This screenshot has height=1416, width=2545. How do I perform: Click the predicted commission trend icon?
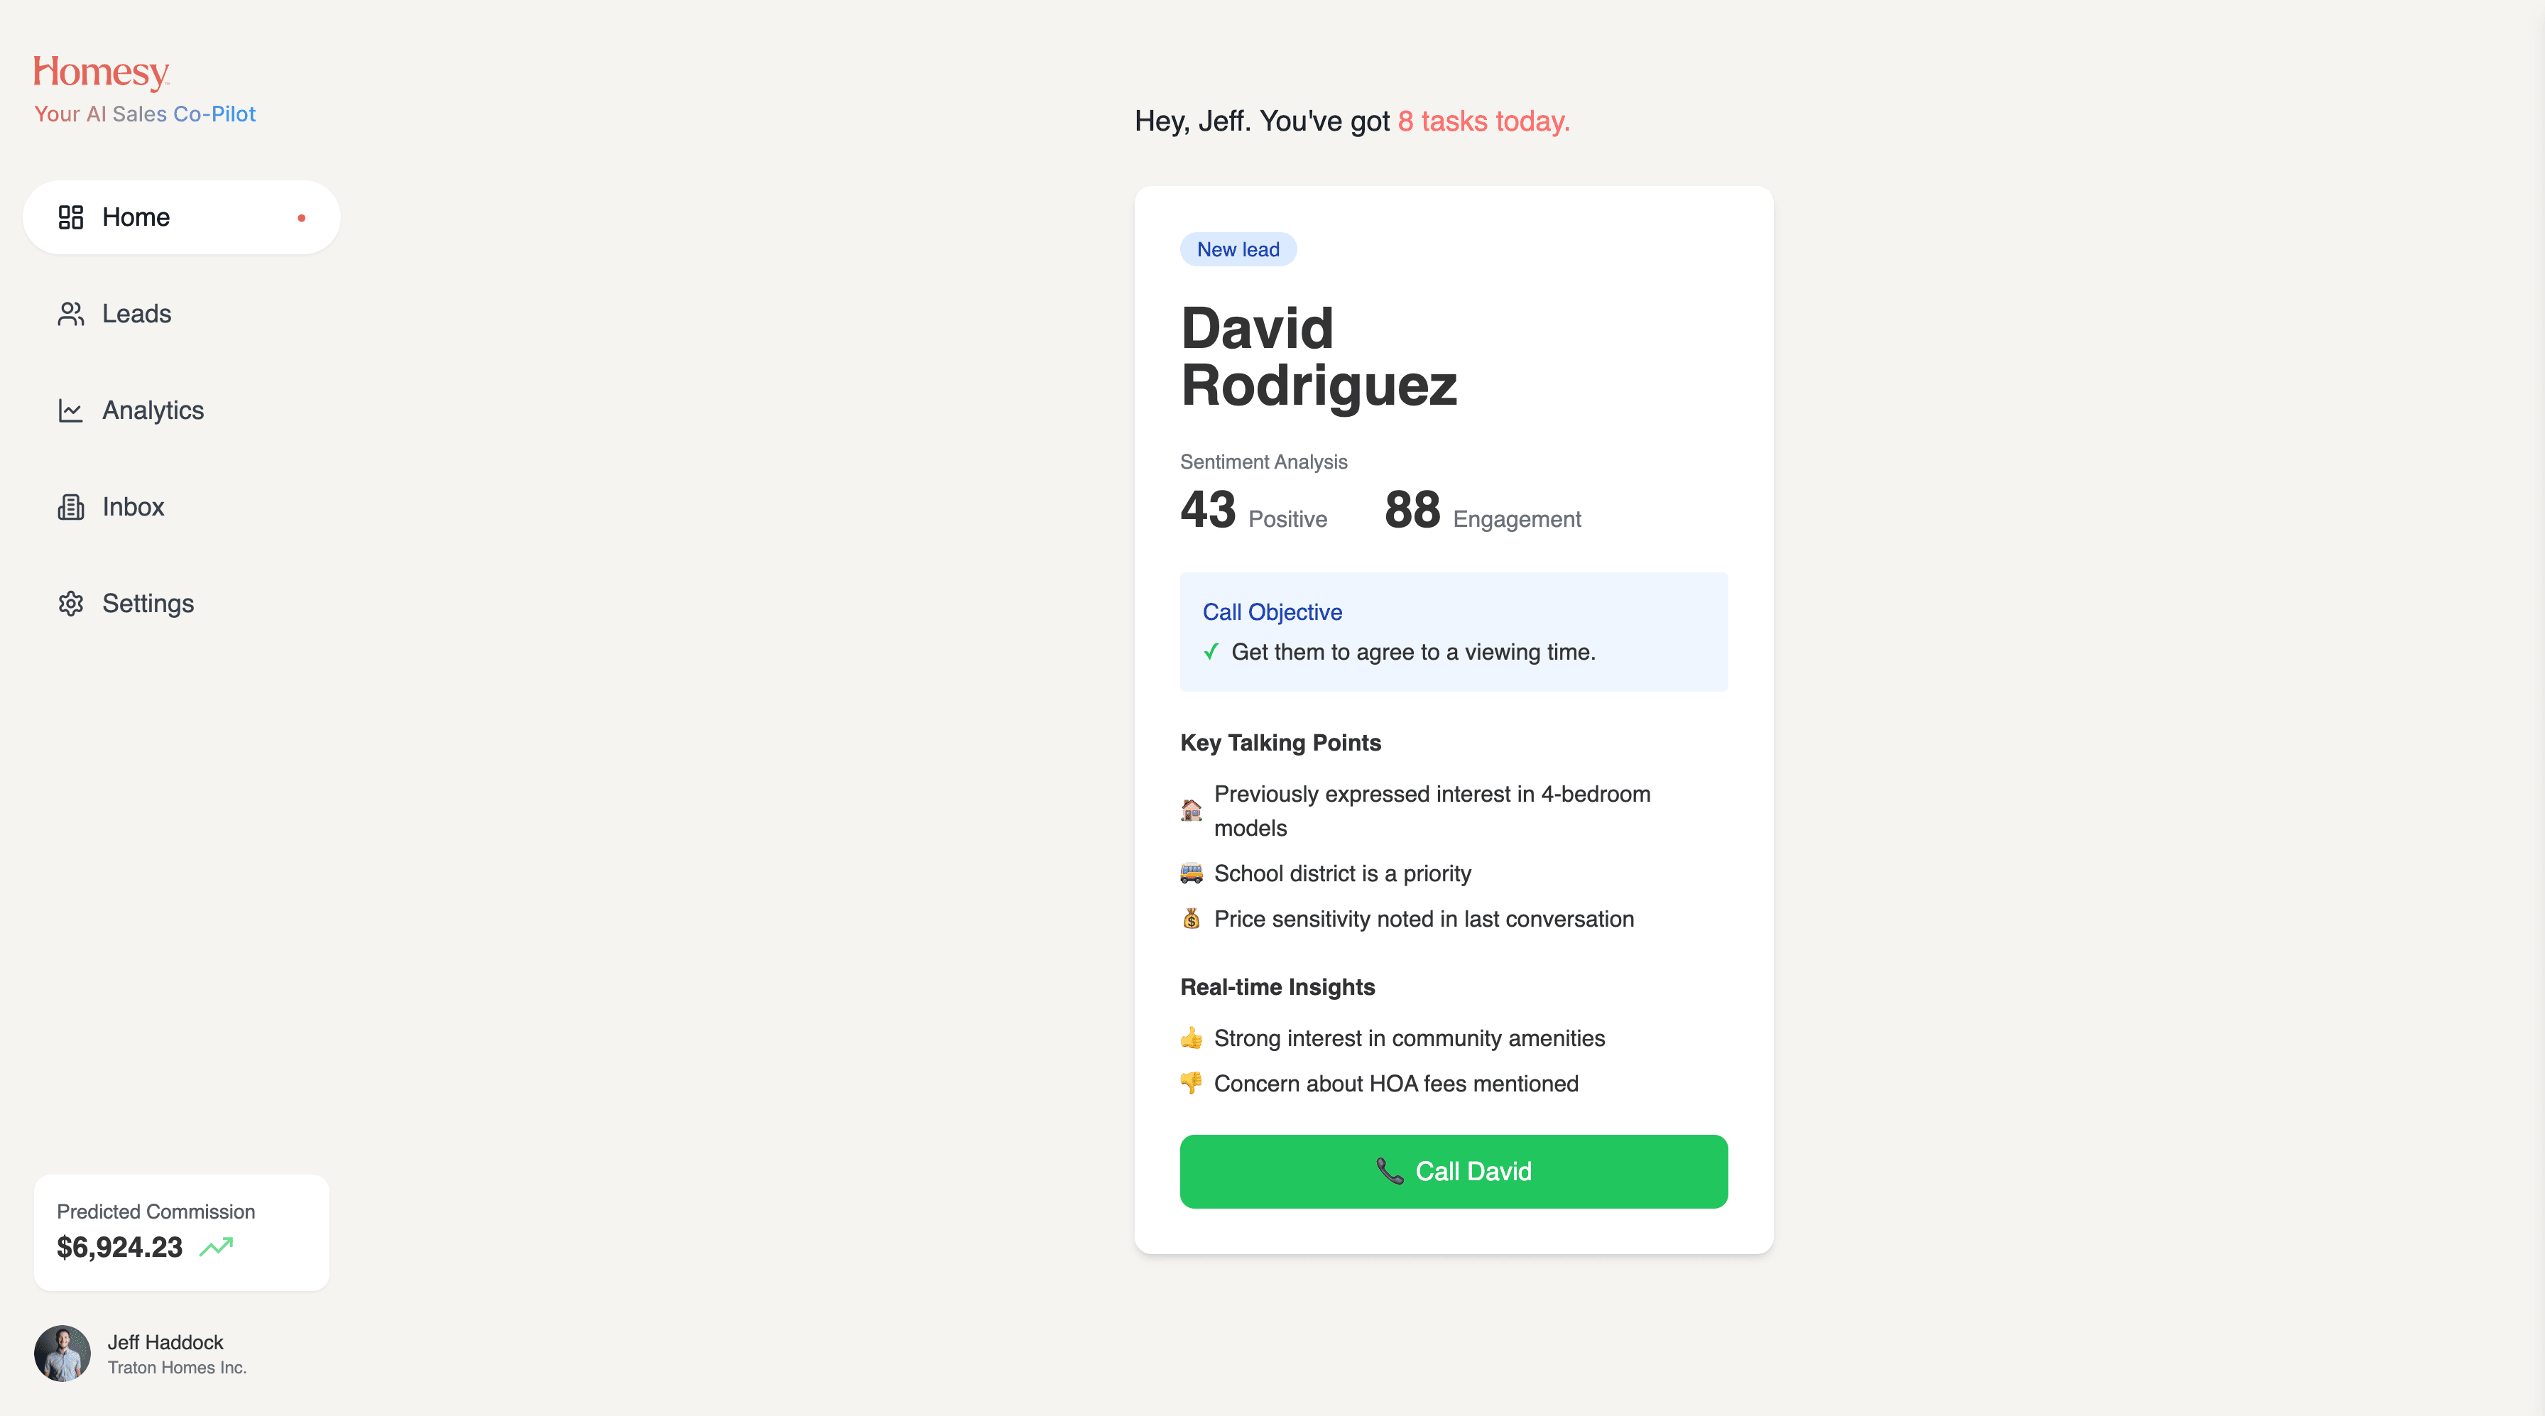tap(216, 1248)
